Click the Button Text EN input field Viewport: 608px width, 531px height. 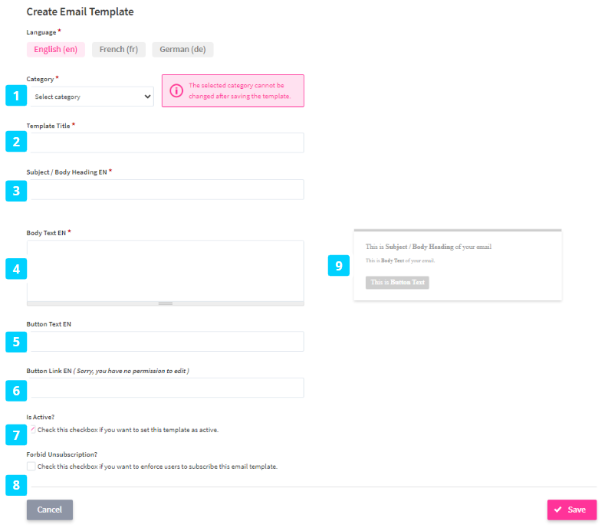tap(166, 342)
